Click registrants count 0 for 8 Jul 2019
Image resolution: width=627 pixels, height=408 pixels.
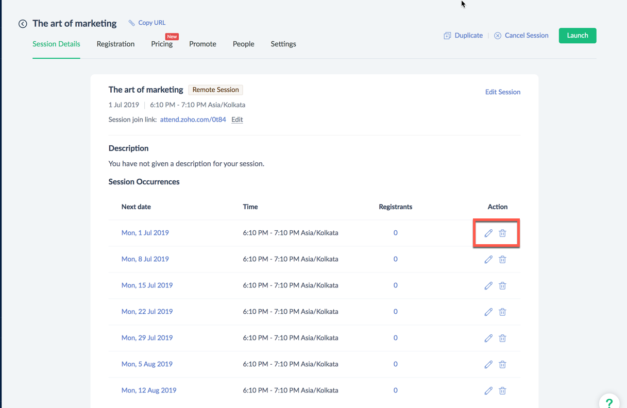pos(396,259)
